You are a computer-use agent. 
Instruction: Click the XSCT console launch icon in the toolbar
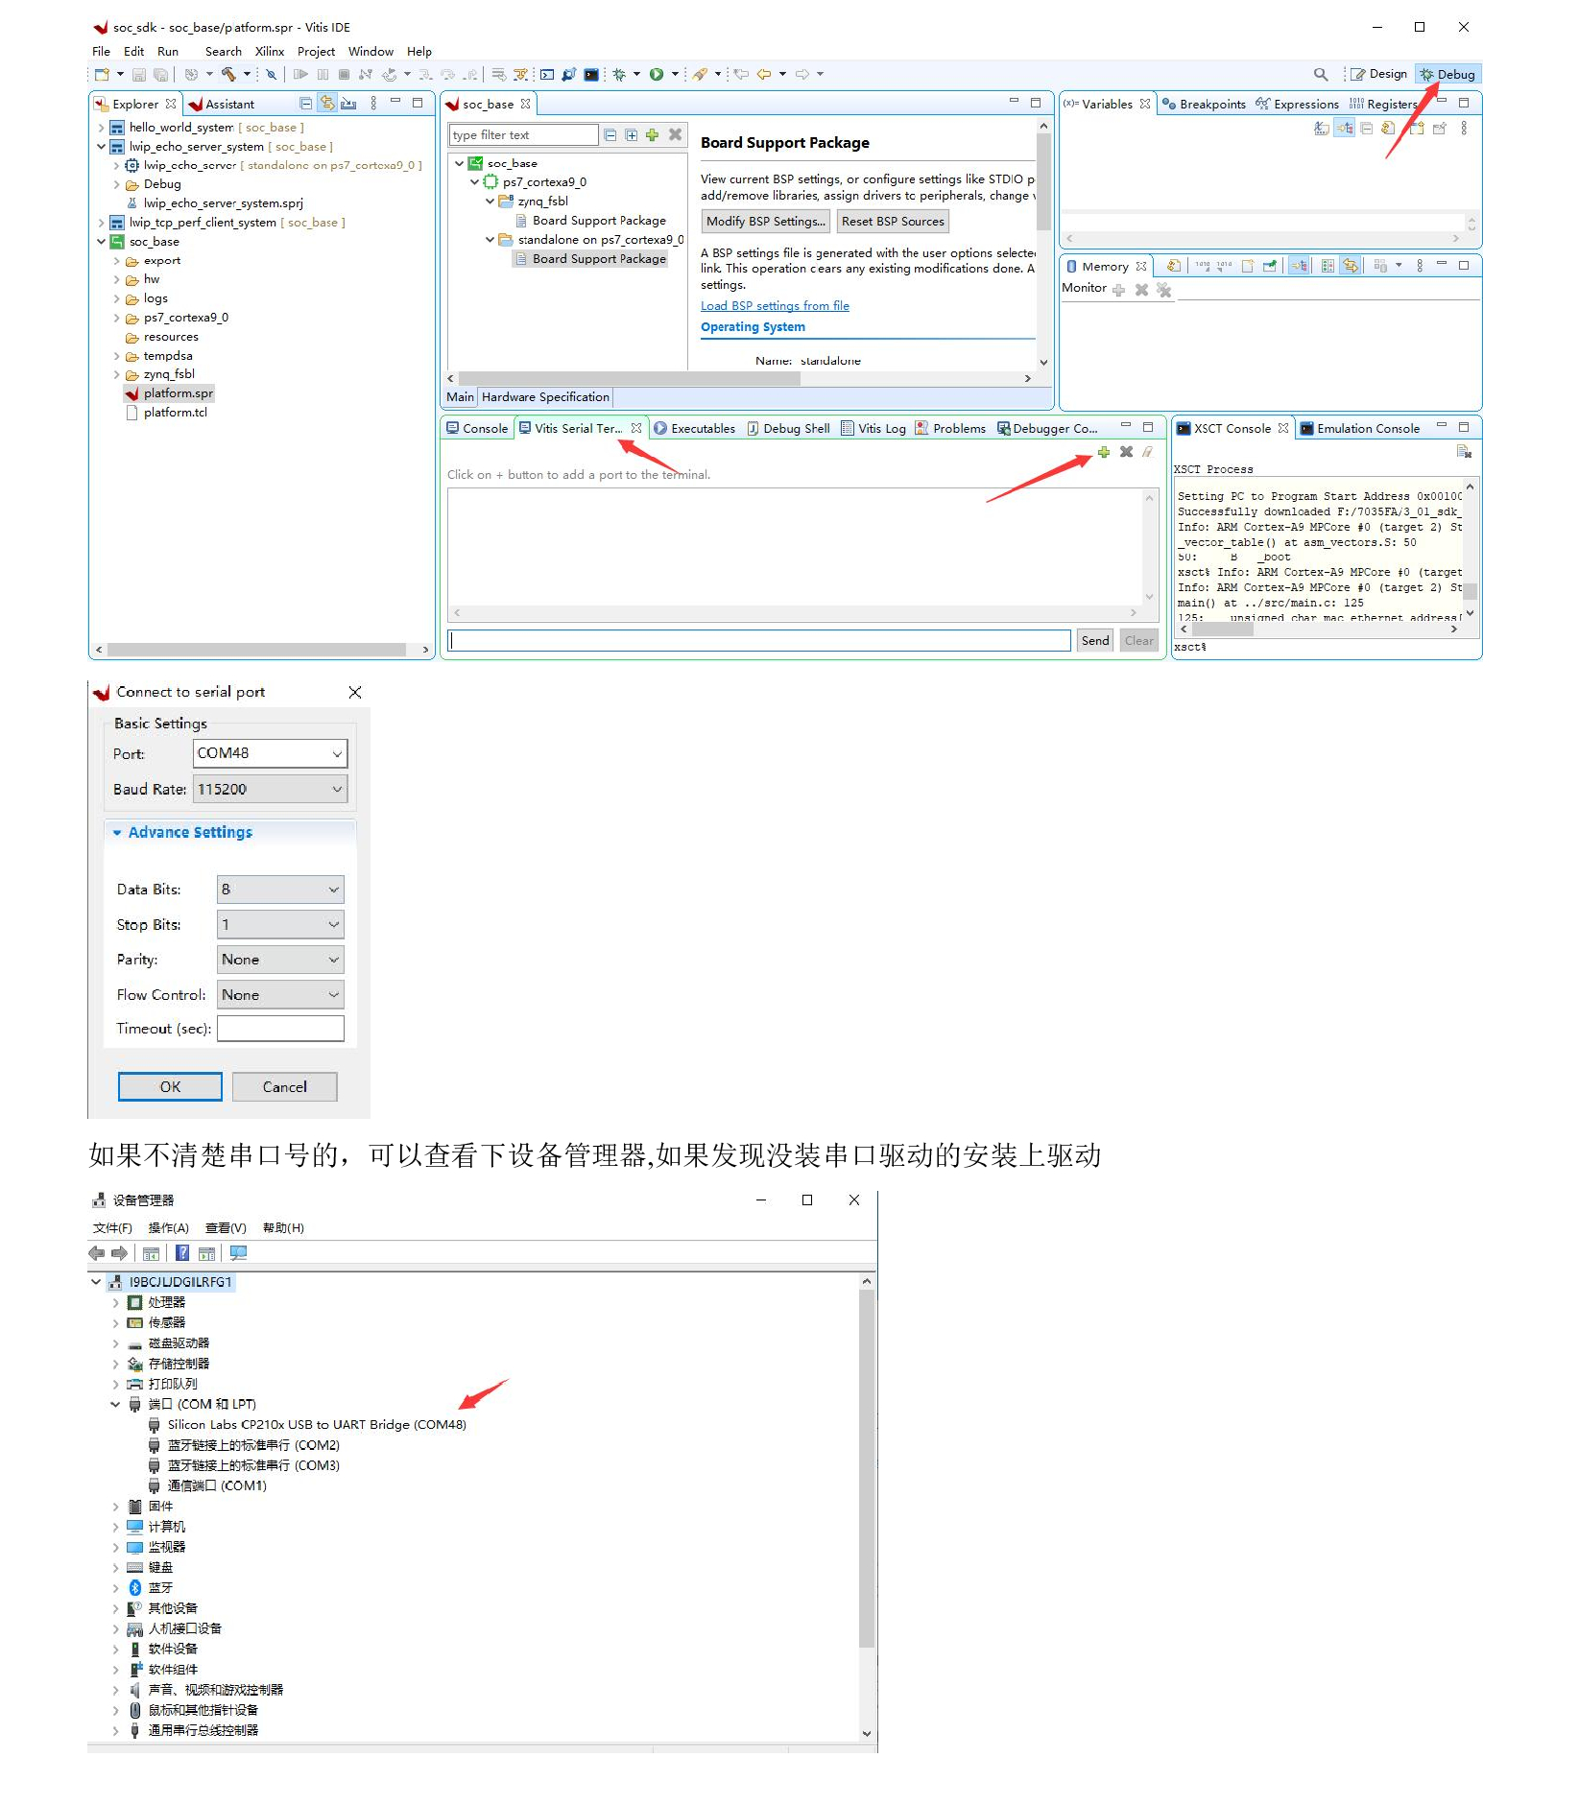[591, 74]
